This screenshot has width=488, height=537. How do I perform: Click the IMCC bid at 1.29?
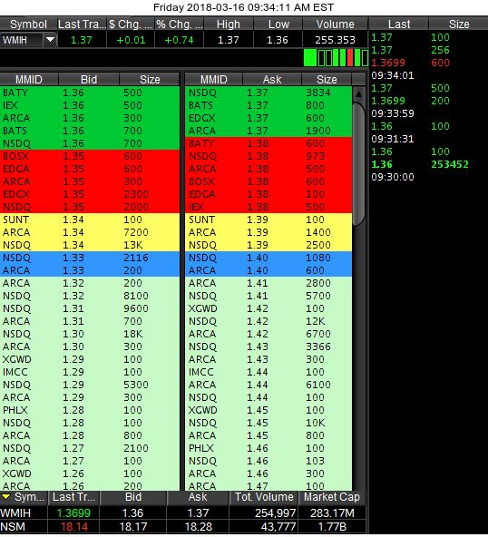click(x=90, y=372)
